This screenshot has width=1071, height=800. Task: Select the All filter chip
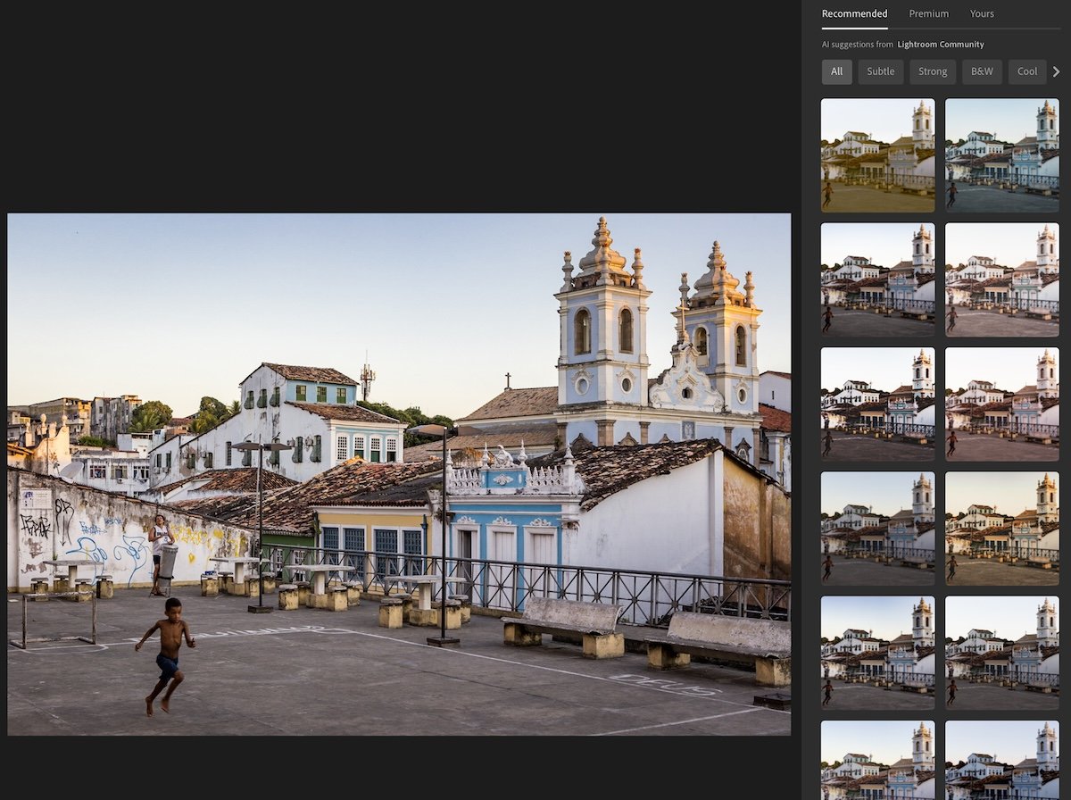(836, 71)
